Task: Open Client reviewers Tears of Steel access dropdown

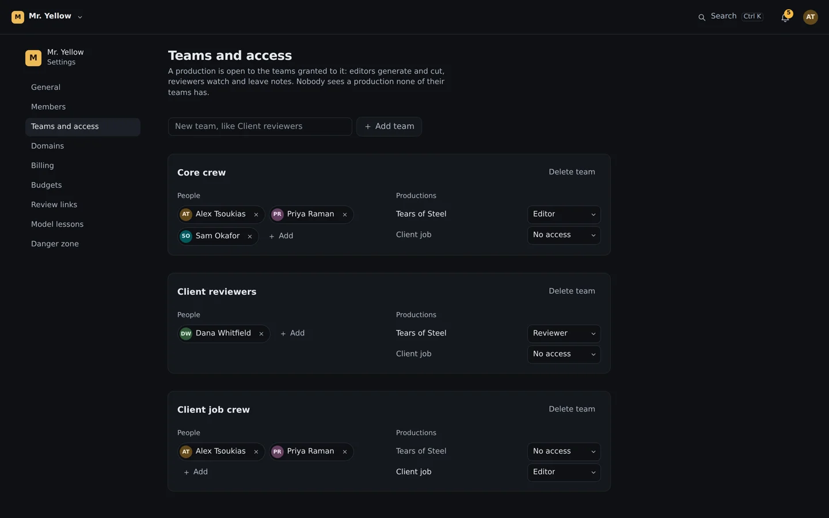Action: (x=564, y=333)
